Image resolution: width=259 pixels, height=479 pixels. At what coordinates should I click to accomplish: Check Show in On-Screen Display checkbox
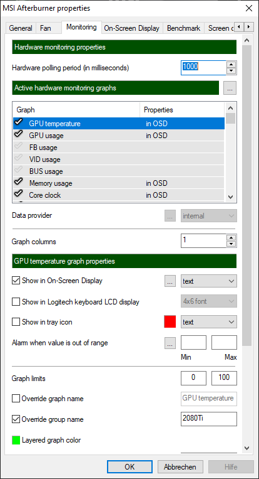coord(16,281)
